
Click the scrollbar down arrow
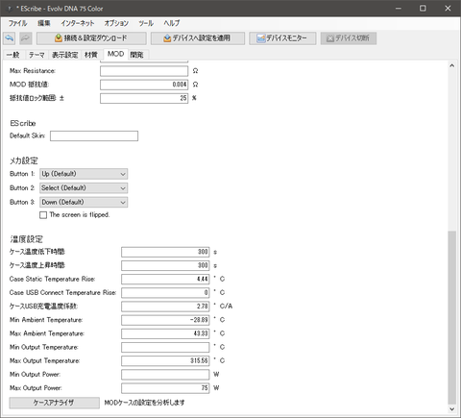(451, 409)
